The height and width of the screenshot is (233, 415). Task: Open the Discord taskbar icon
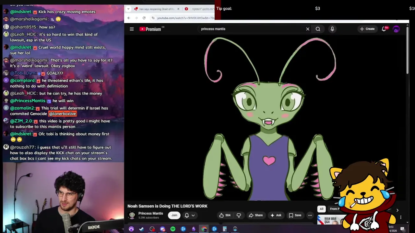(x=162, y=229)
